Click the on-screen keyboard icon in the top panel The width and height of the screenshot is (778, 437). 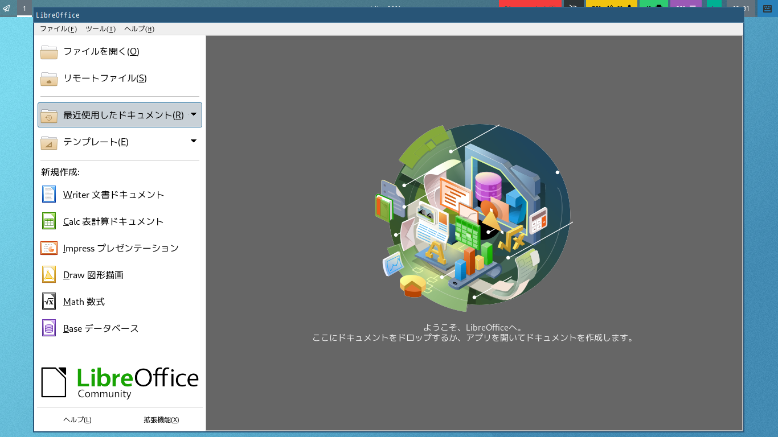(x=767, y=8)
